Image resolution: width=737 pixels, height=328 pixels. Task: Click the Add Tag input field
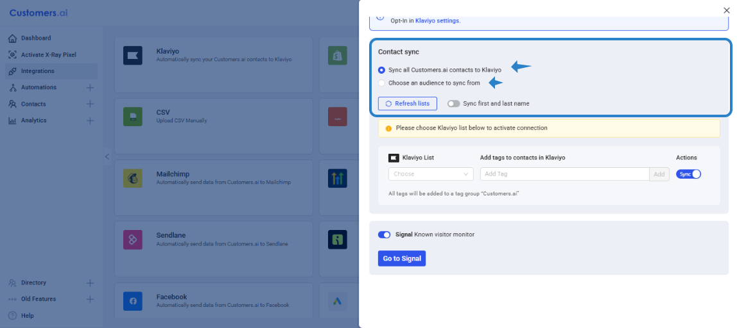pos(564,174)
